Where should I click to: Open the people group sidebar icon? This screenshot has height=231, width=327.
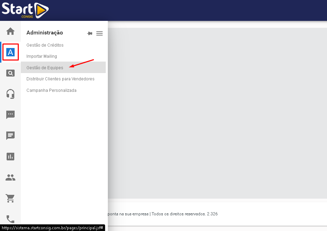coord(10,177)
